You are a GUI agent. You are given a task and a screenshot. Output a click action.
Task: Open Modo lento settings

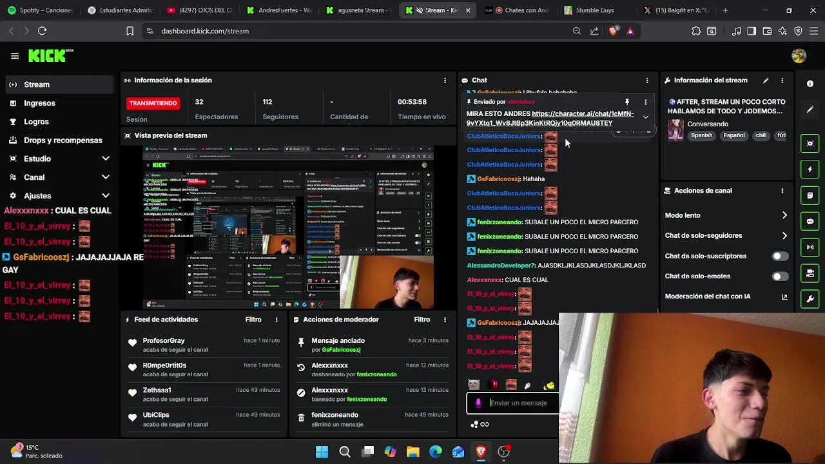[x=726, y=215]
